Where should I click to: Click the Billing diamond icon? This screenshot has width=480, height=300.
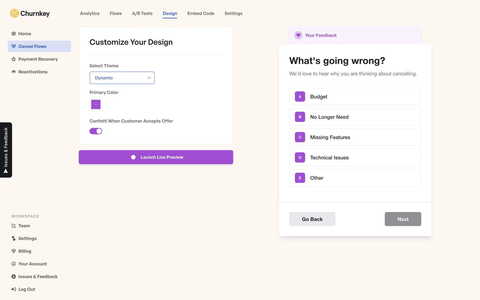pyautogui.click(x=14, y=251)
